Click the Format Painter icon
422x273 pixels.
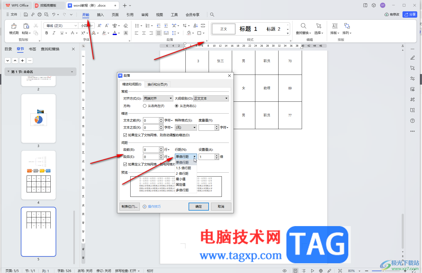point(14,26)
